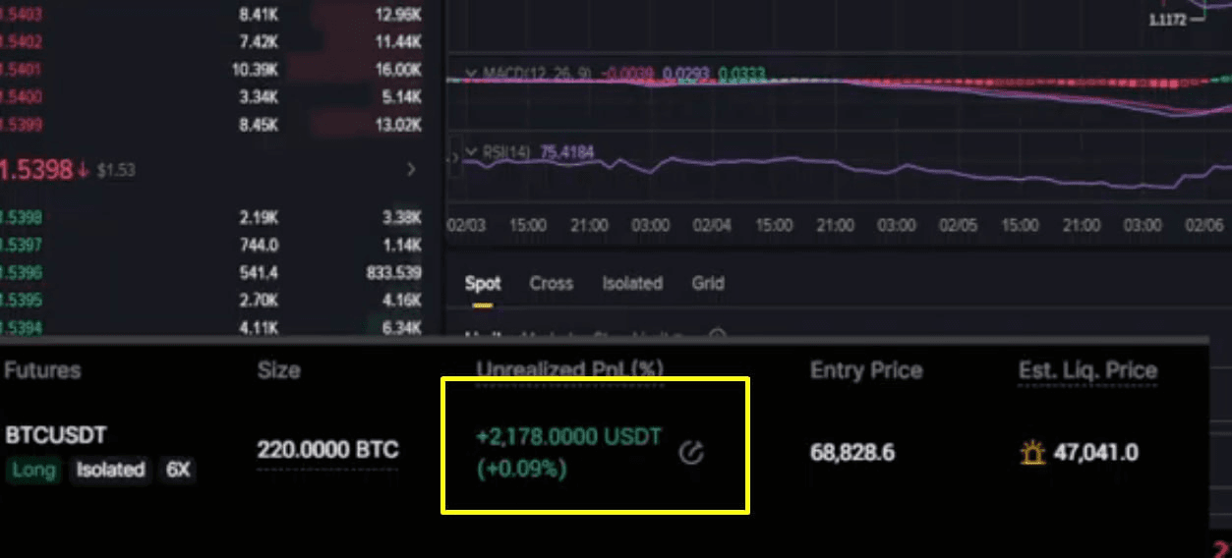The image size is (1232, 558).
Task: Open the Grid trading tab
Action: click(x=708, y=284)
